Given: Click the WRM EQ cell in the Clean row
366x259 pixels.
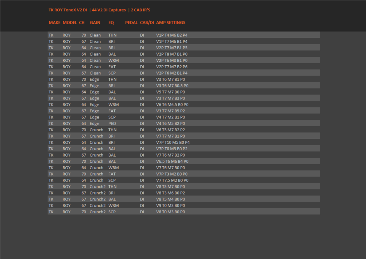Looking at the screenshot, I should 113,60.
